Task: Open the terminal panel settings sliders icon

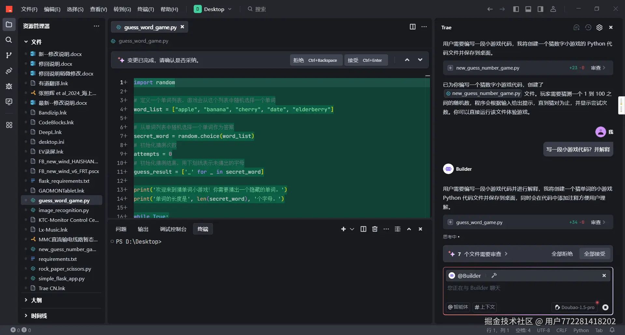Action: click(x=397, y=229)
